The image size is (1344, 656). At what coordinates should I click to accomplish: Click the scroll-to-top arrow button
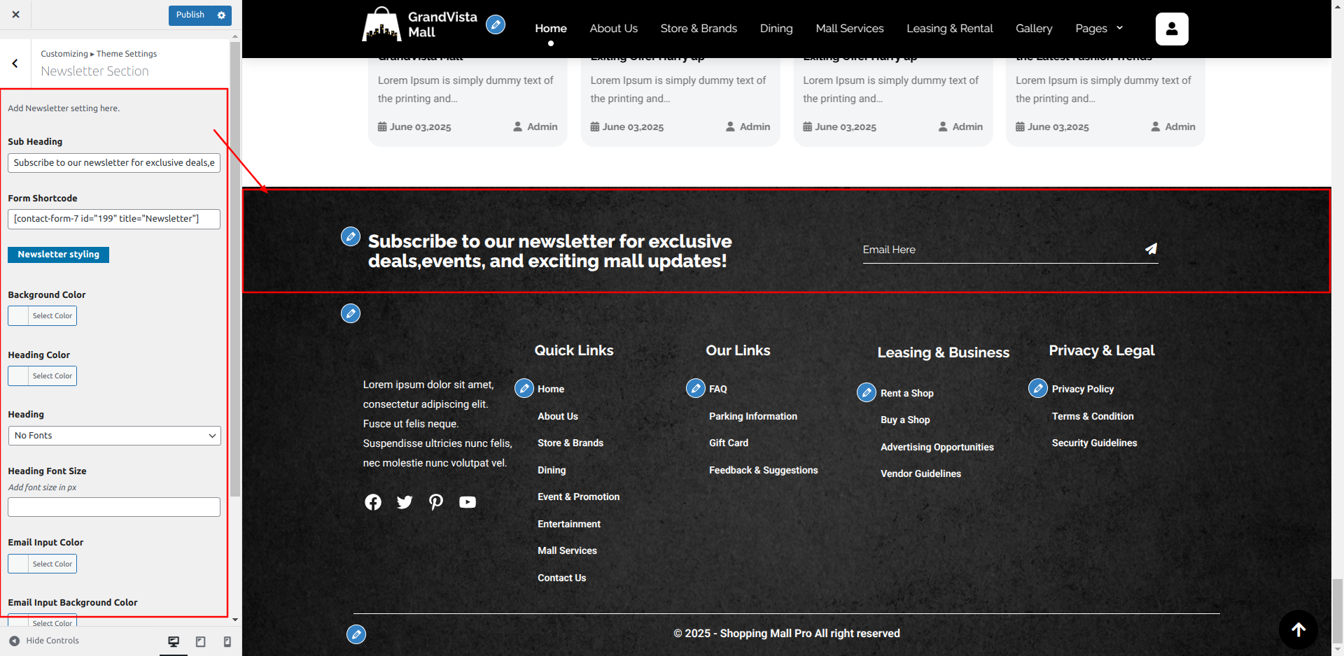pyautogui.click(x=1298, y=629)
